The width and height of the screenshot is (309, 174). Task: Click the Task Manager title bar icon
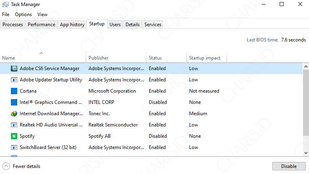[6, 4]
